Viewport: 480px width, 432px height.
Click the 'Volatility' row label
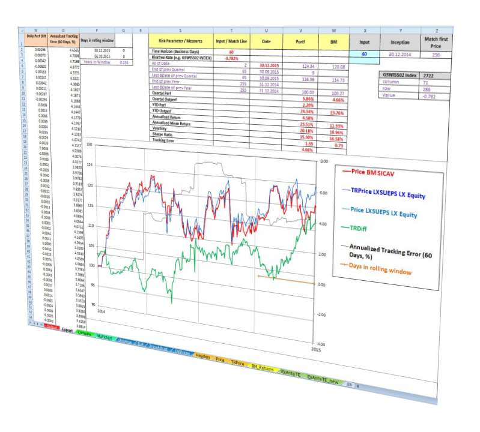point(159,128)
